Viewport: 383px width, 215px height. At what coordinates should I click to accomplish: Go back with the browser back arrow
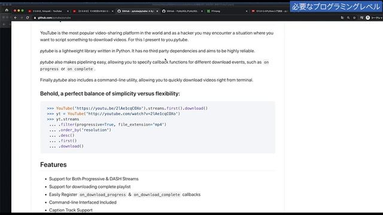click(16, 18)
